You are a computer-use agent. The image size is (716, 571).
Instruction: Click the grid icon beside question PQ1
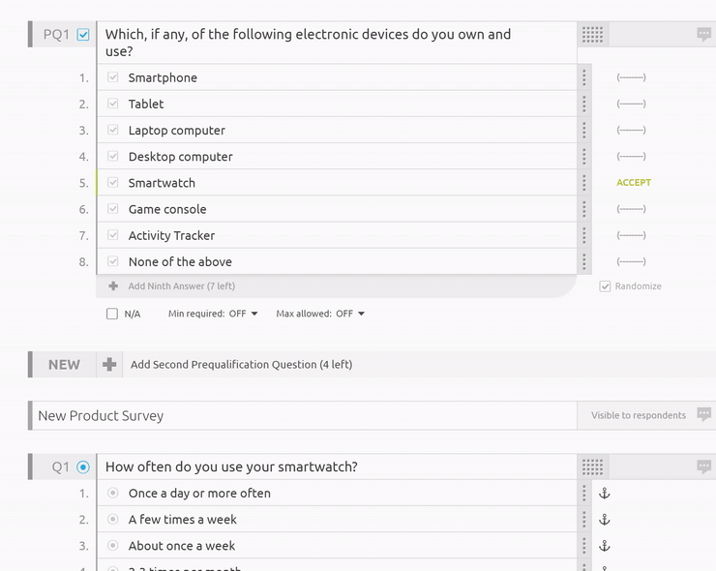(x=592, y=35)
